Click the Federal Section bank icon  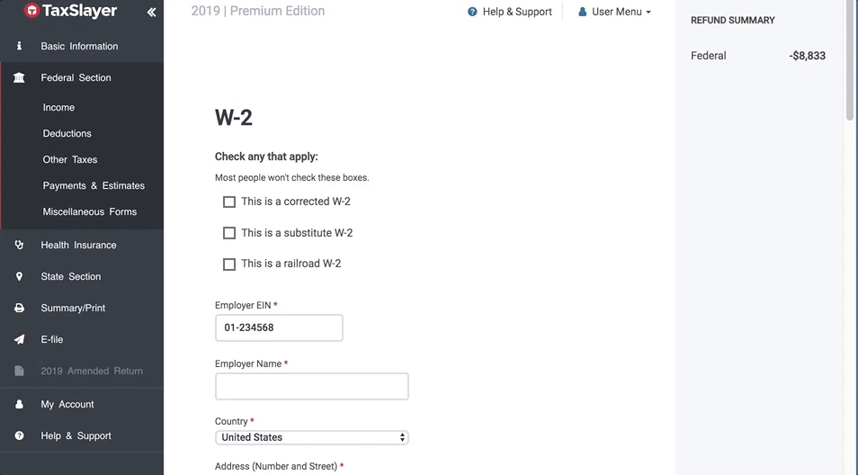19,78
